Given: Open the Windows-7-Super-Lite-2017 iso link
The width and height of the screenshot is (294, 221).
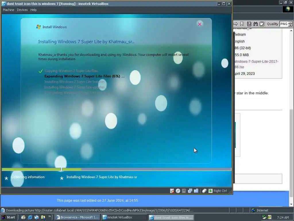Looking at the screenshot, I should coord(256,64).
